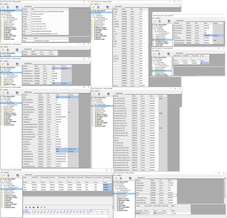Click Save icon in file-info window toolbar

(x=8, y=7)
